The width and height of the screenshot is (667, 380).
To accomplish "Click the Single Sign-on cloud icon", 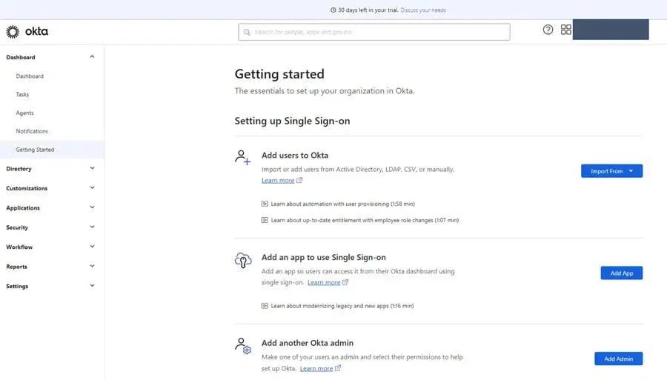I will click(x=243, y=259).
